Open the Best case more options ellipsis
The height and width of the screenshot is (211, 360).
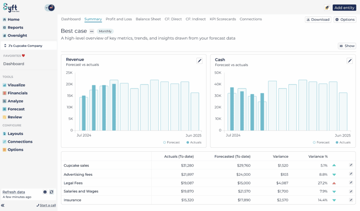click(x=92, y=31)
